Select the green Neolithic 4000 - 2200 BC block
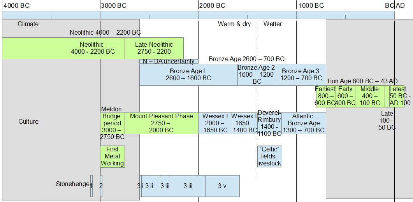413x202 pixels. click(63, 48)
